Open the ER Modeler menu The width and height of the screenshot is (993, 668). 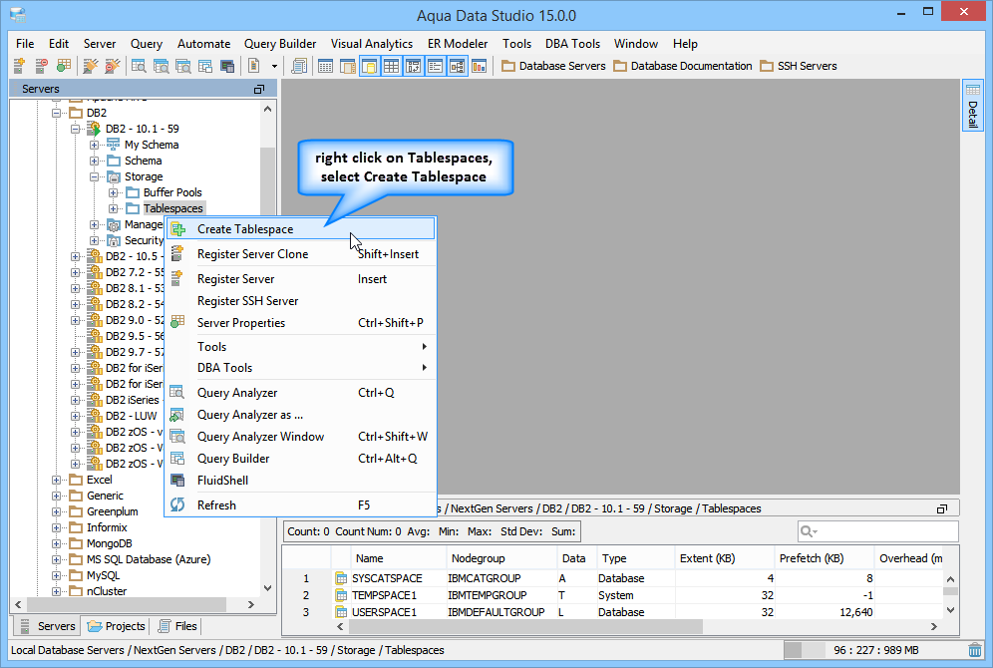(x=458, y=44)
